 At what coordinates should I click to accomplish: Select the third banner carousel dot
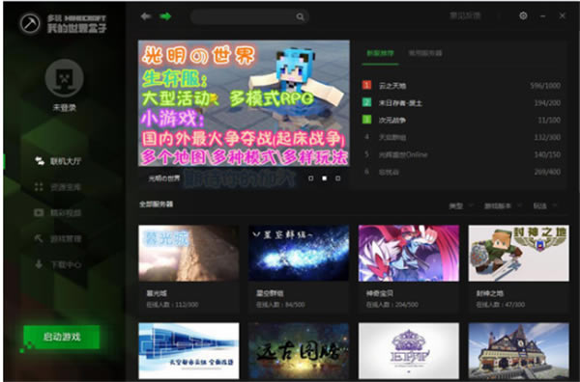pos(337,178)
